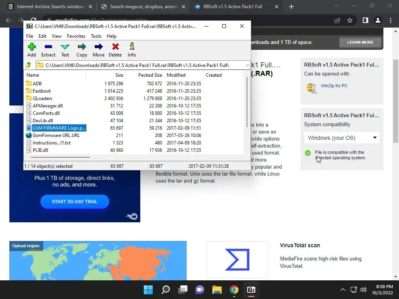This screenshot has height=299, width=399.
Task: Sort by the Packed Size column header
Action: [145, 75]
